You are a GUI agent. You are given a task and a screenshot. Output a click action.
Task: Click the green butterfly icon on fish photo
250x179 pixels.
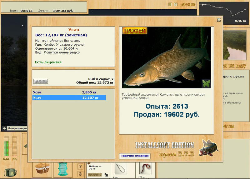206,83
